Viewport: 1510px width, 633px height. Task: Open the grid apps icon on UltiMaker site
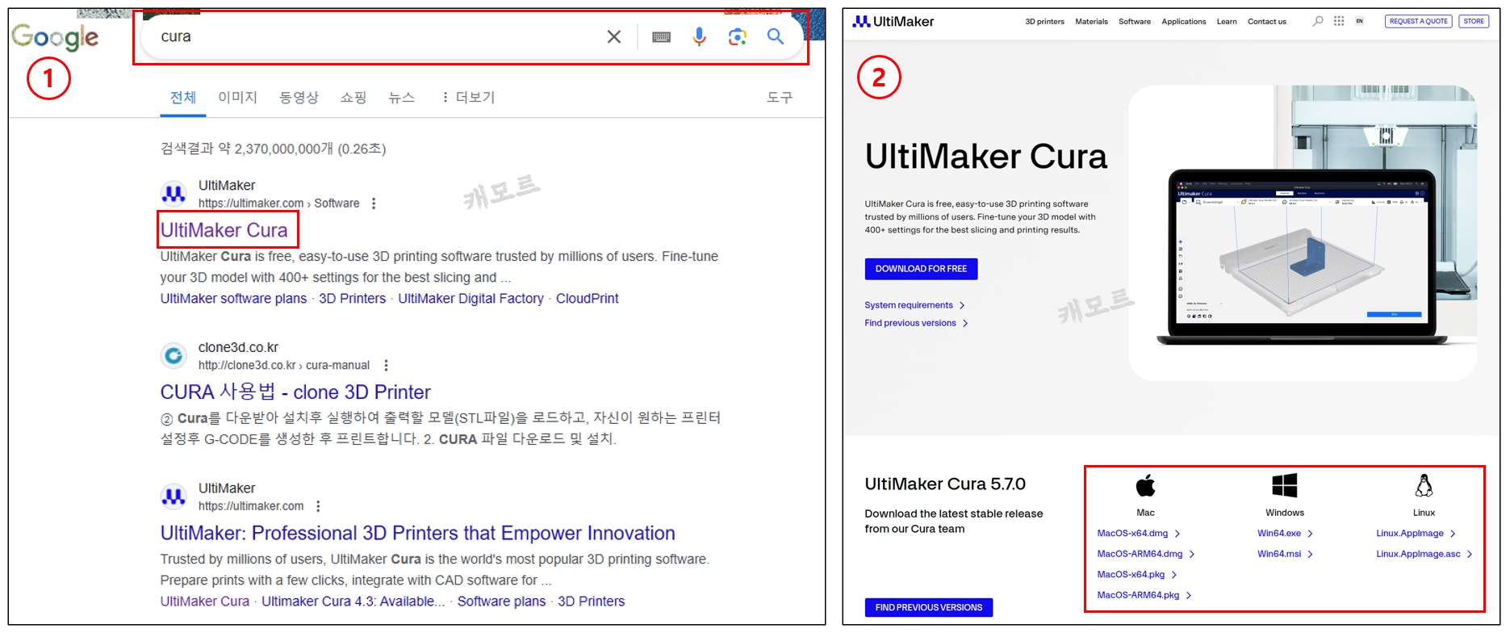click(x=1339, y=21)
